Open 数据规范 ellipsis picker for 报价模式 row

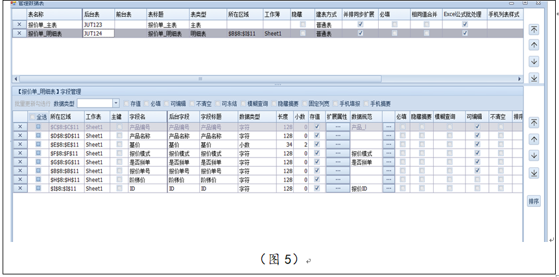pos(388,154)
